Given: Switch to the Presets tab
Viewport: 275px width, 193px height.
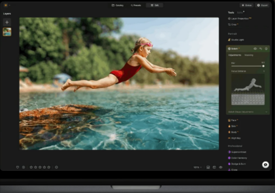Looking at the screenshot, I should (136, 5).
